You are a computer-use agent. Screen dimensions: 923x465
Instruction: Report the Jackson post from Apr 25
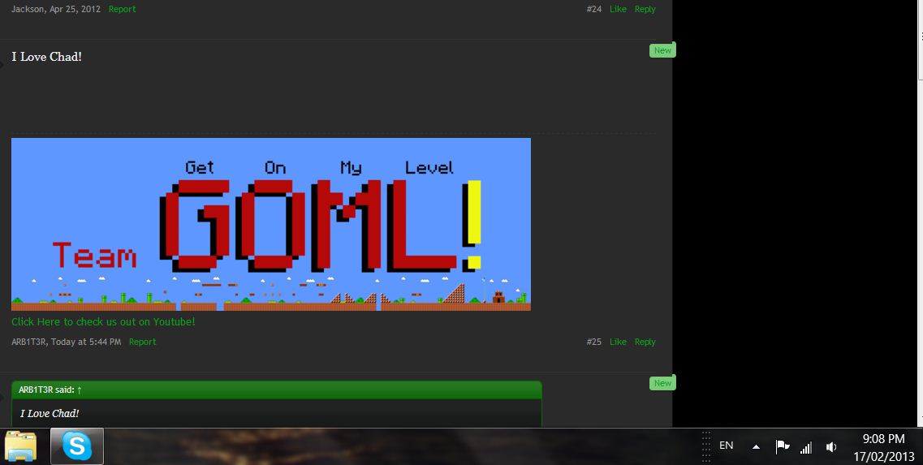[x=122, y=9]
